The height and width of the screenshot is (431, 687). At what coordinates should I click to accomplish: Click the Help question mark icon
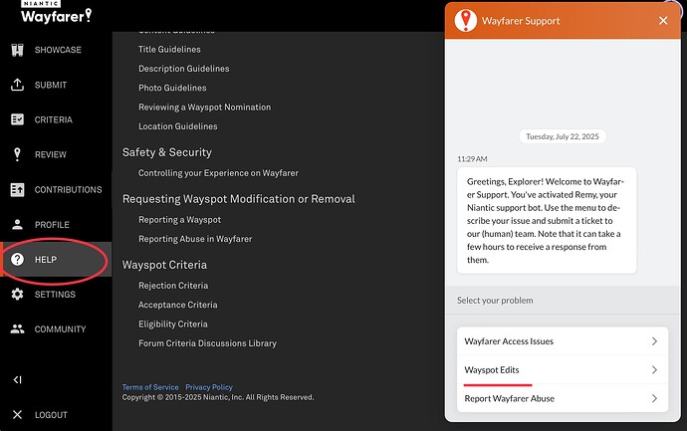[17, 260]
